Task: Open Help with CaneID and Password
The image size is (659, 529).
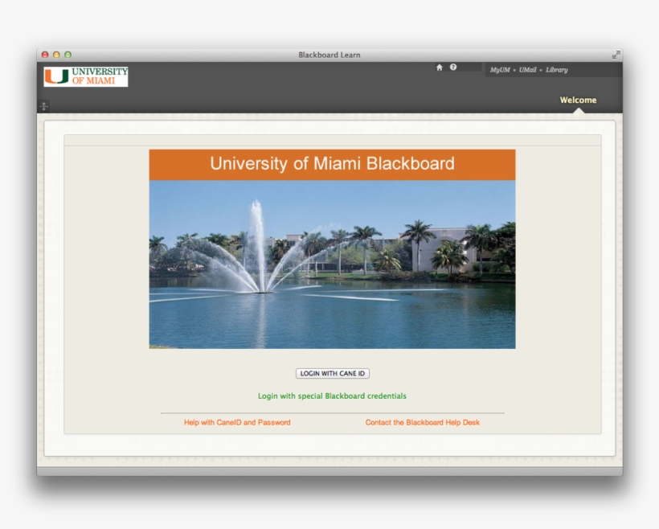Action: click(x=237, y=422)
